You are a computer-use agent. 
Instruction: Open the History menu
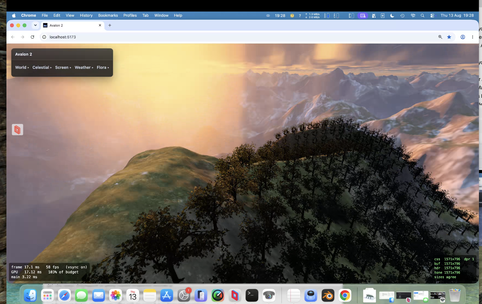coord(86,15)
